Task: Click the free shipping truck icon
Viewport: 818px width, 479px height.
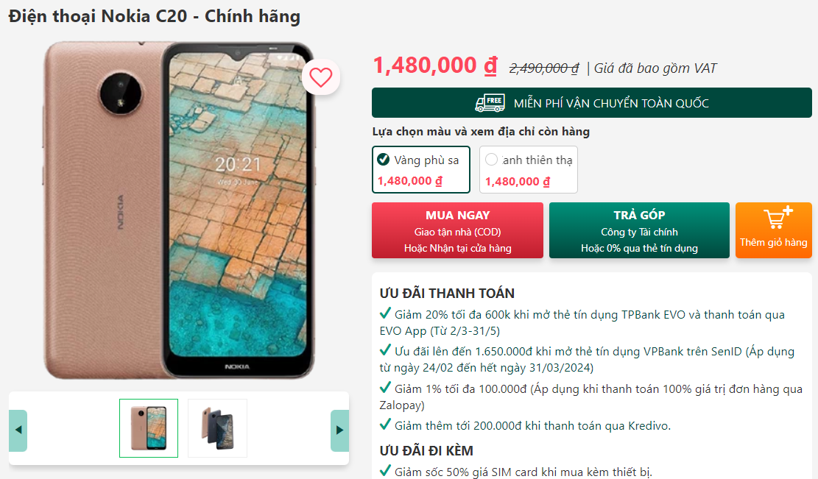Action: (x=490, y=103)
